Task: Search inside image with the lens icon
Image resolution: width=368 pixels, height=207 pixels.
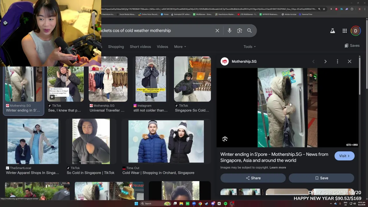Action: (x=225, y=139)
